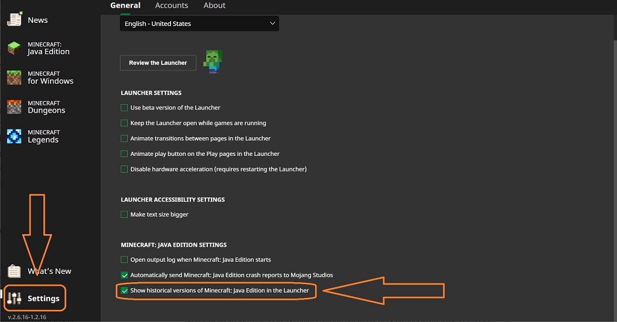Check Disable hardware acceleration option
The height and width of the screenshot is (322, 617).
point(124,169)
